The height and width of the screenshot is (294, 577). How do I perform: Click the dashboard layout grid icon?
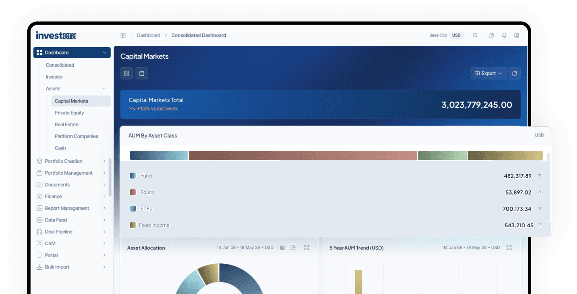126,73
